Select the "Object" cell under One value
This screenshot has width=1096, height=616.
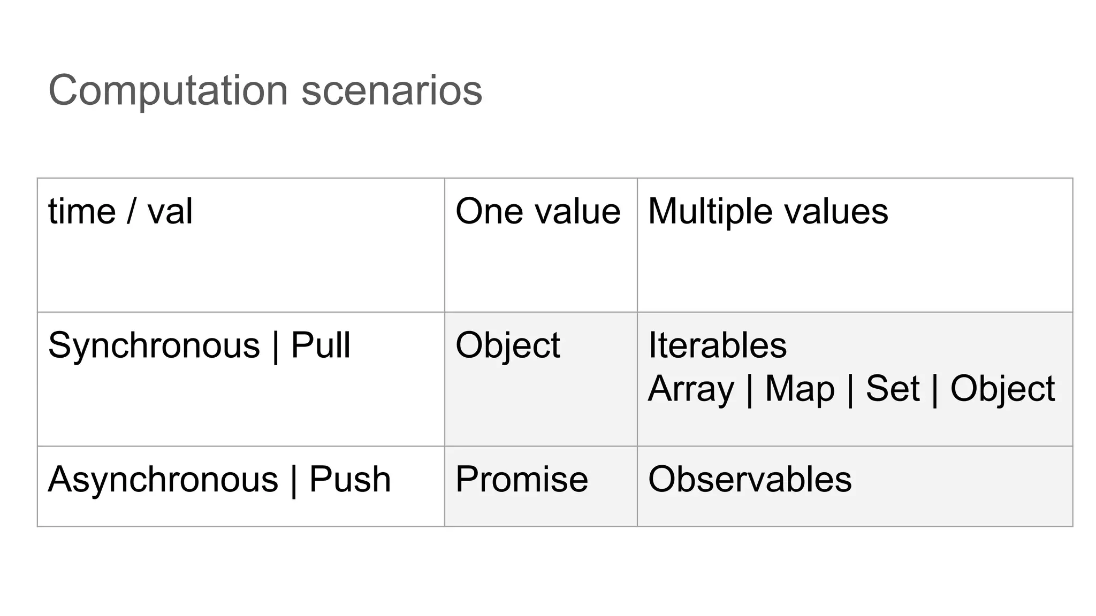click(507, 345)
